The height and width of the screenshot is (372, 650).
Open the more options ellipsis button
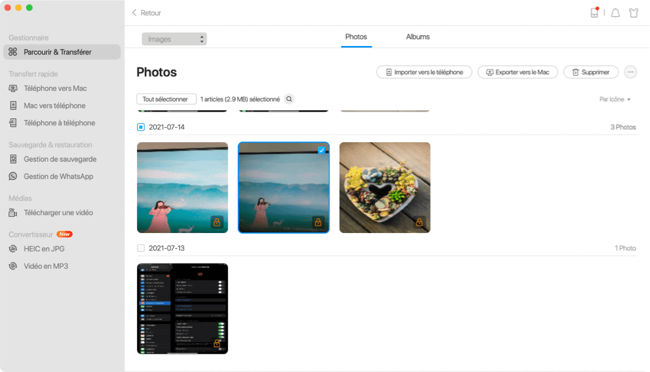click(630, 72)
